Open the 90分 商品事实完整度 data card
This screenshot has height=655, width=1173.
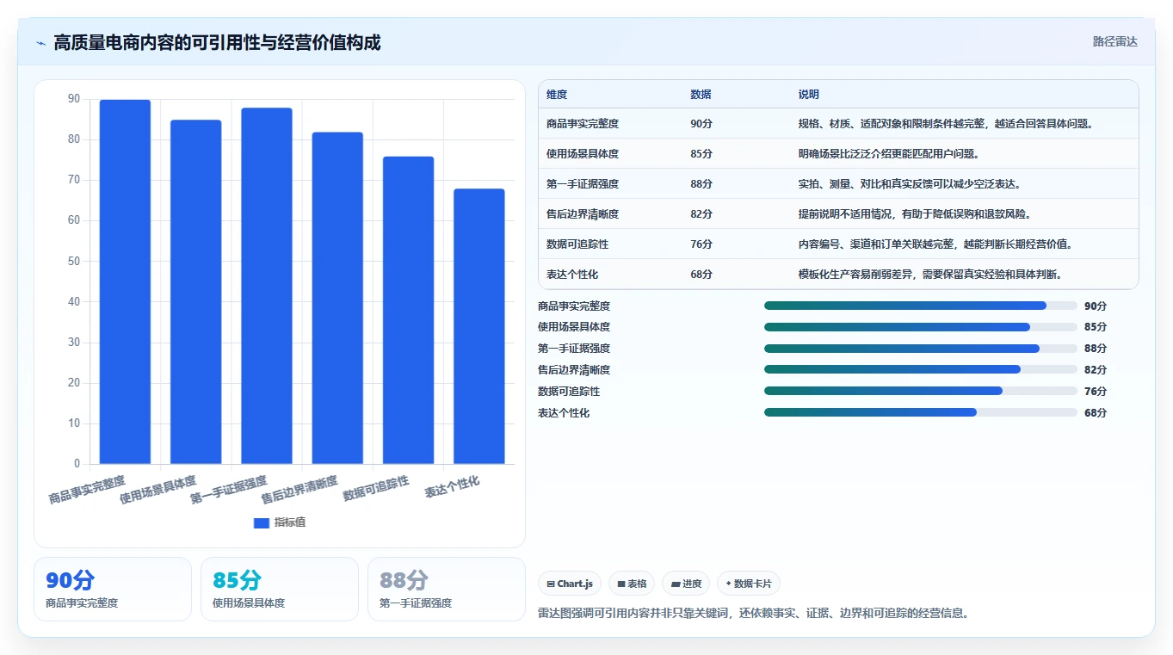click(x=113, y=589)
